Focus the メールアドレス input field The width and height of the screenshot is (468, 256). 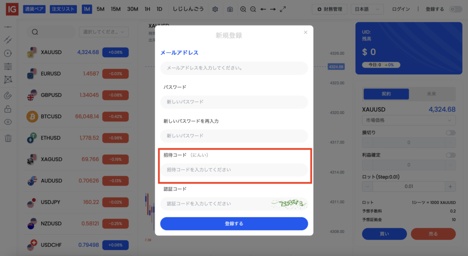coord(234,68)
